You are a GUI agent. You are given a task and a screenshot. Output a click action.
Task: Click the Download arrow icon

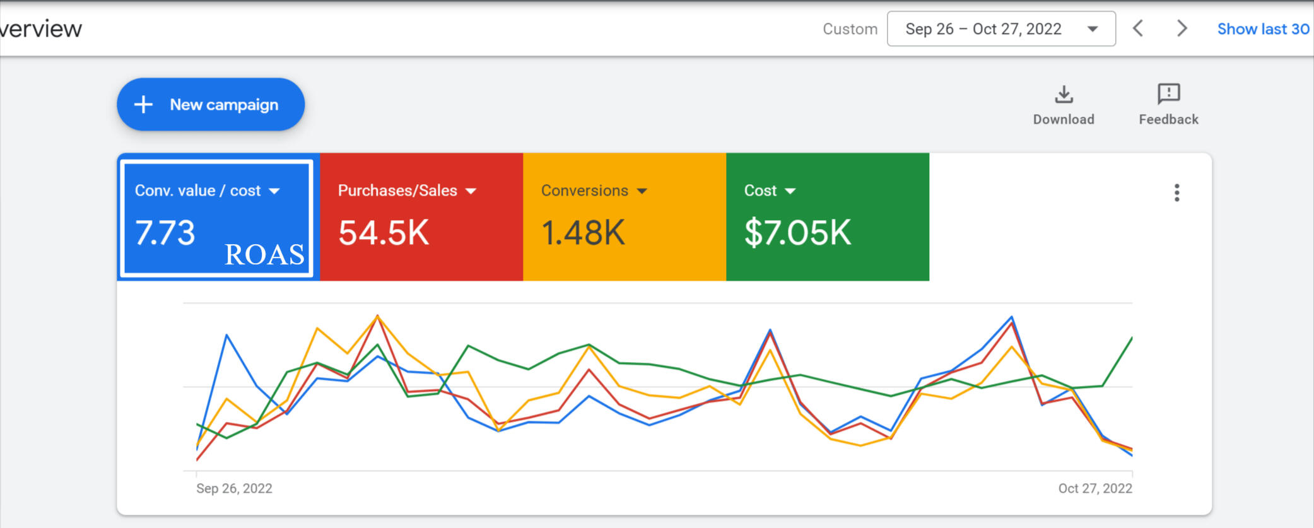(1064, 95)
